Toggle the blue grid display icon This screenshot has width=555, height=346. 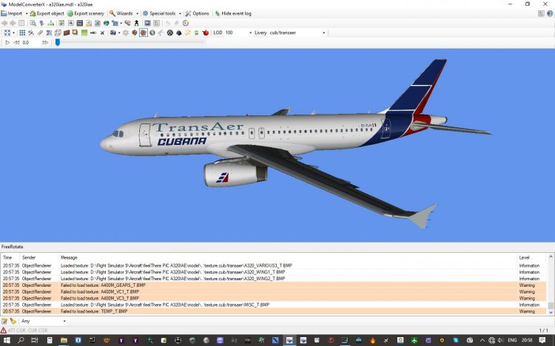click(x=22, y=33)
